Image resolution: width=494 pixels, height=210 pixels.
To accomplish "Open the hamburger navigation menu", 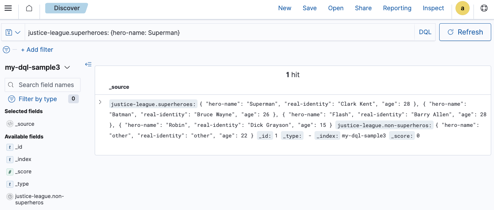I will [8, 8].
